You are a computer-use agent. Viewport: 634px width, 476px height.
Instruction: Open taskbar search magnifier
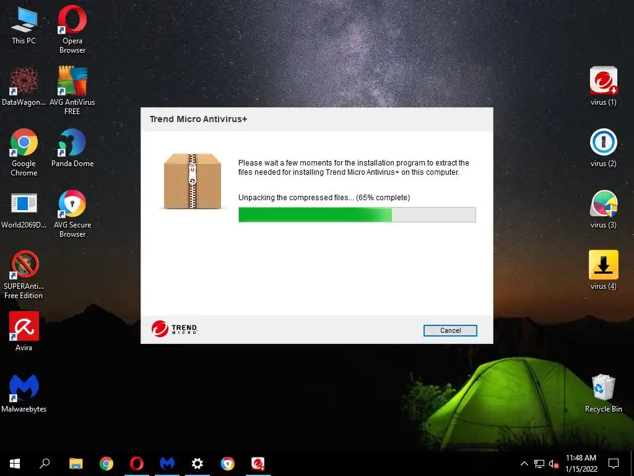point(45,463)
